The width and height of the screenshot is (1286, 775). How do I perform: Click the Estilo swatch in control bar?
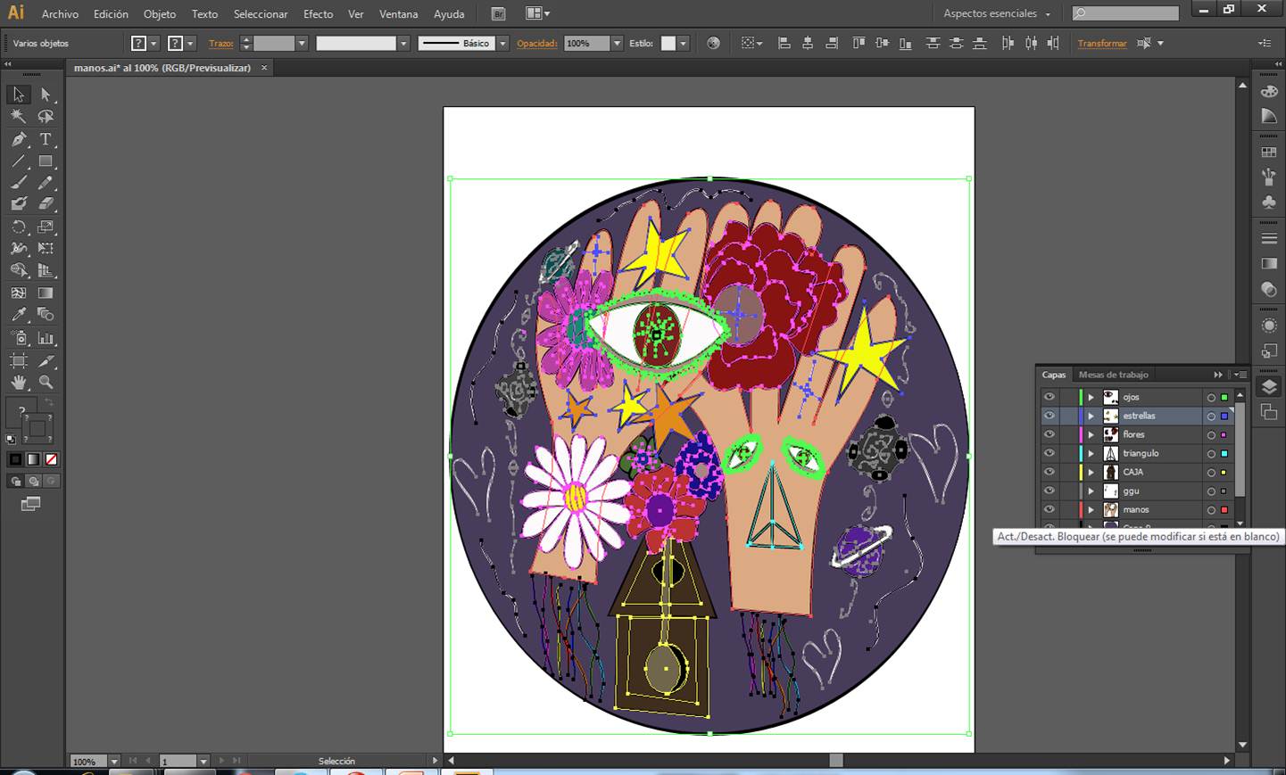click(668, 44)
